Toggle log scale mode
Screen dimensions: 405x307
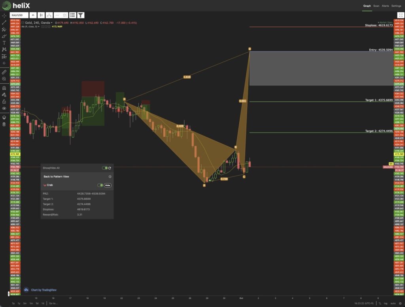pos(386,303)
